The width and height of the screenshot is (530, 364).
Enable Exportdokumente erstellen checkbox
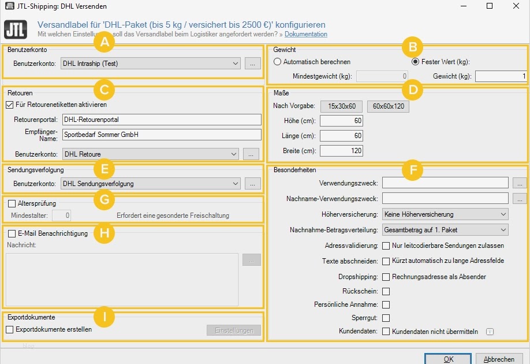(x=10, y=329)
